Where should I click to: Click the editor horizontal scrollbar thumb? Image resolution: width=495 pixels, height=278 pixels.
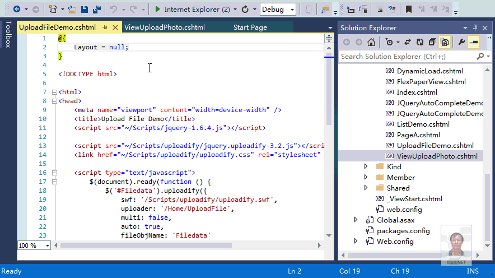click(146, 245)
